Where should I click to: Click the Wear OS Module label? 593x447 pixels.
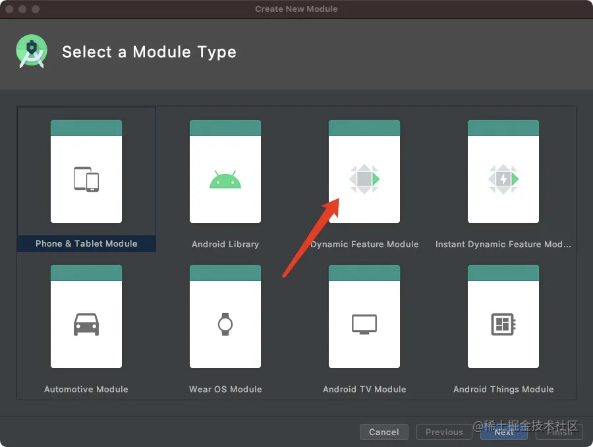[x=225, y=389]
